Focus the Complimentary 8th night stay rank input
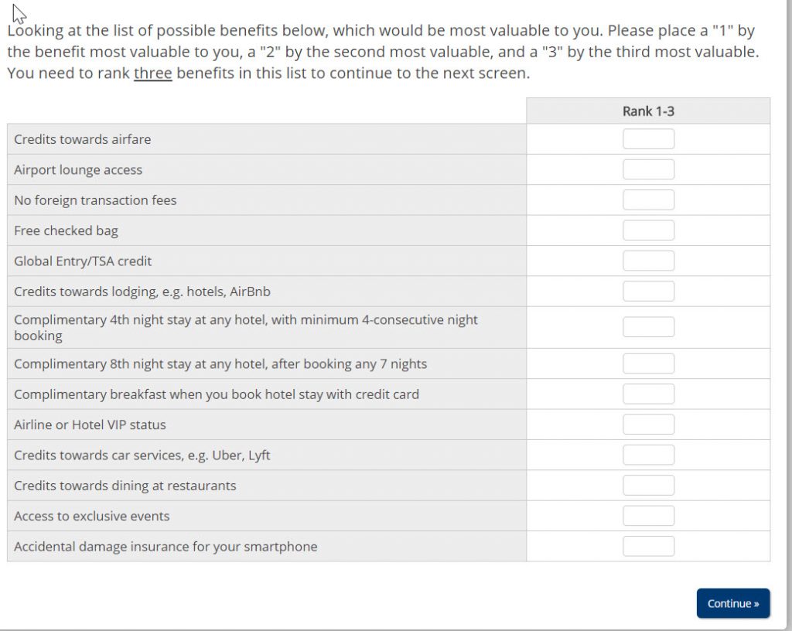Screen dimensions: 792x631 click(648, 363)
